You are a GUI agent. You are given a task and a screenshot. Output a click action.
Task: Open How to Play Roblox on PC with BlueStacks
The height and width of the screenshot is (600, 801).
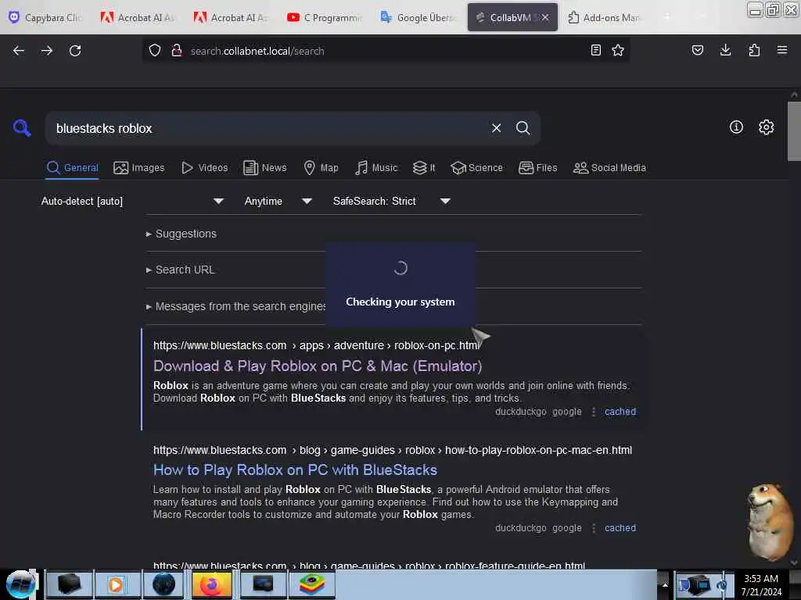[295, 470]
